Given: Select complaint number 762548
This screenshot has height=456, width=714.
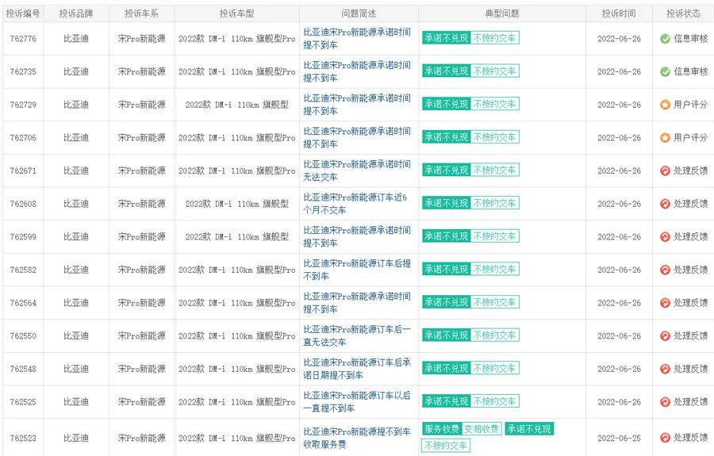Looking at the screenshot, I should [23, 369].
